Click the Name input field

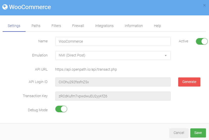click(x=113, y=41)
